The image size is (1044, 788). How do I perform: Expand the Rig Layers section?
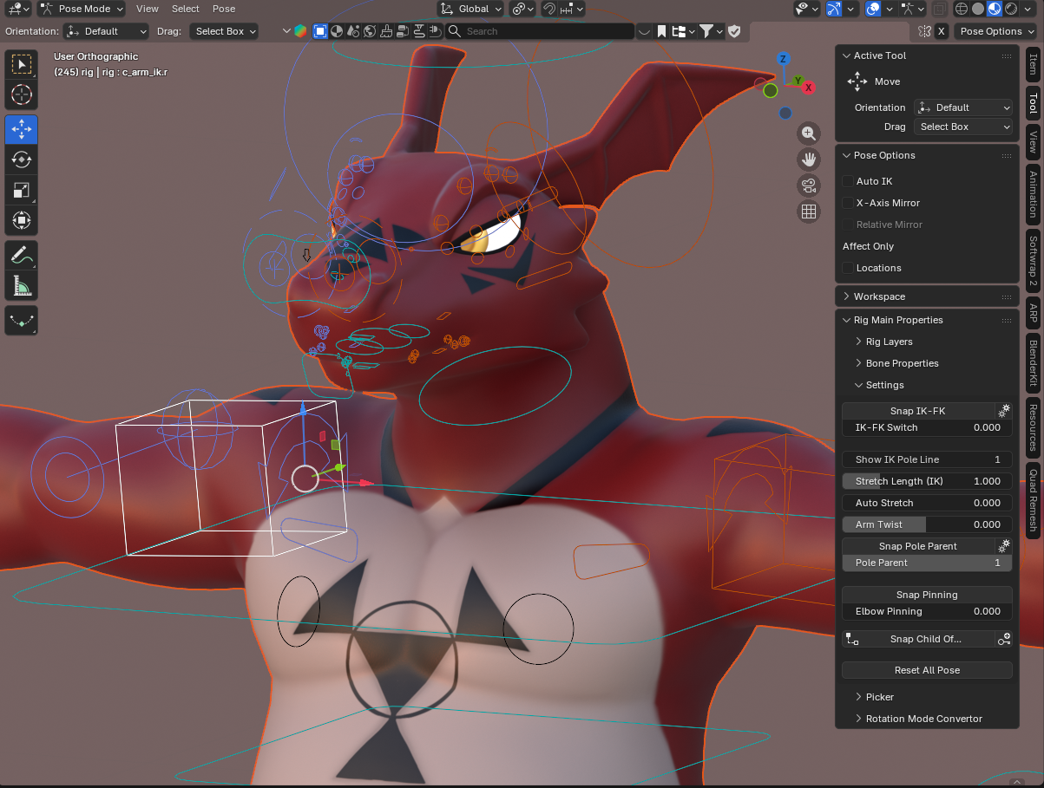[889, 342]
